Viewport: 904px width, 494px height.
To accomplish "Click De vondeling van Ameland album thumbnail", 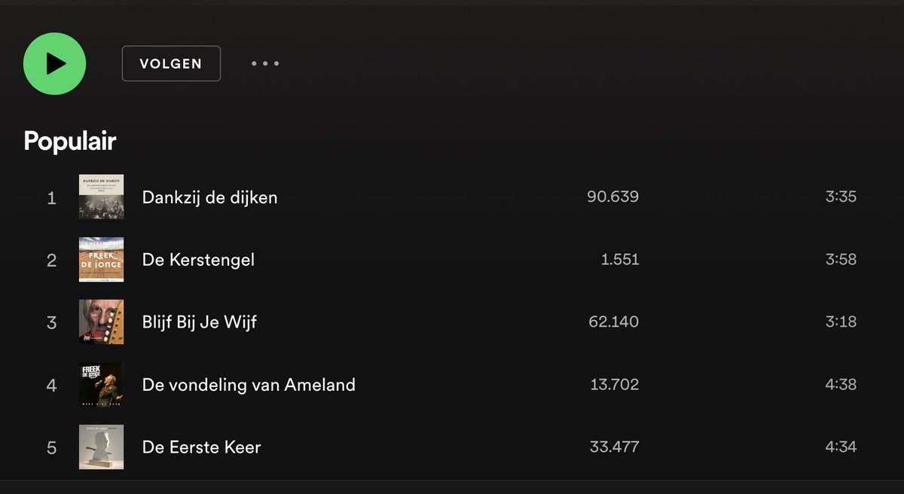I will 101,385.
